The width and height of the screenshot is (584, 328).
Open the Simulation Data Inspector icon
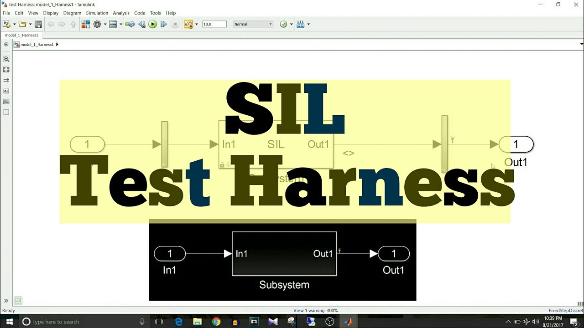(188, 24)
